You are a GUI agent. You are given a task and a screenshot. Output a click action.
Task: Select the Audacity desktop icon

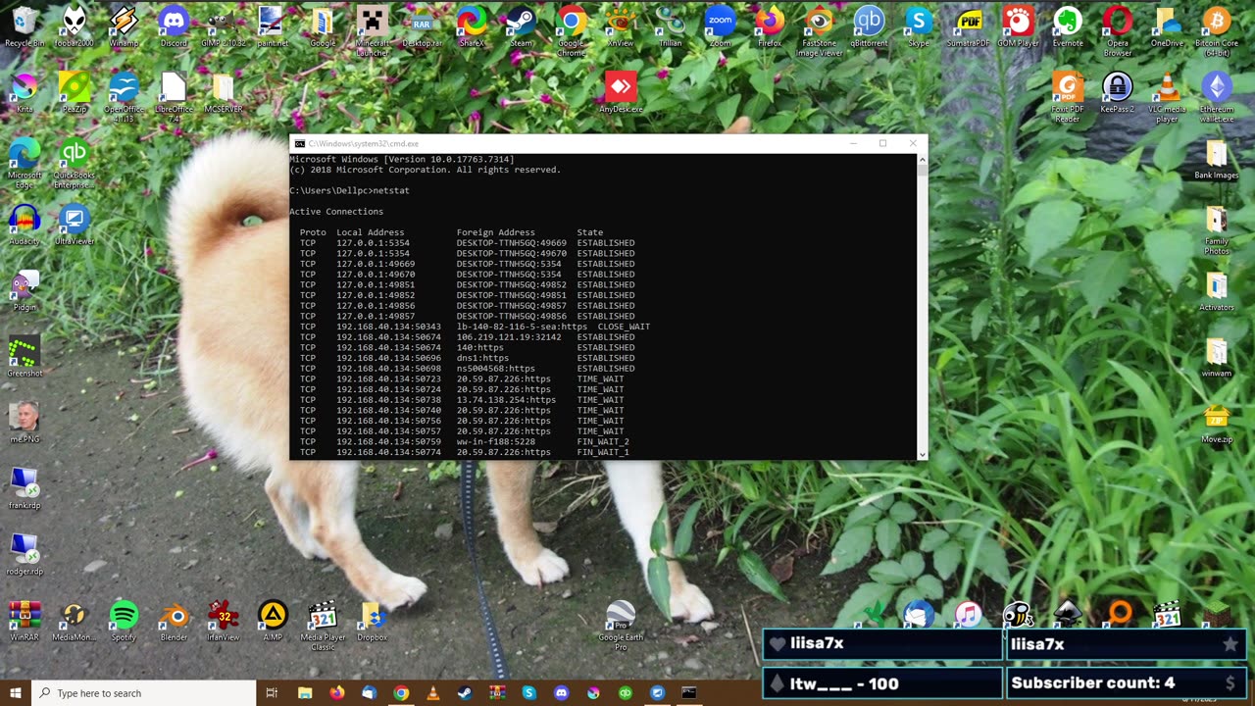coord(25,225)
